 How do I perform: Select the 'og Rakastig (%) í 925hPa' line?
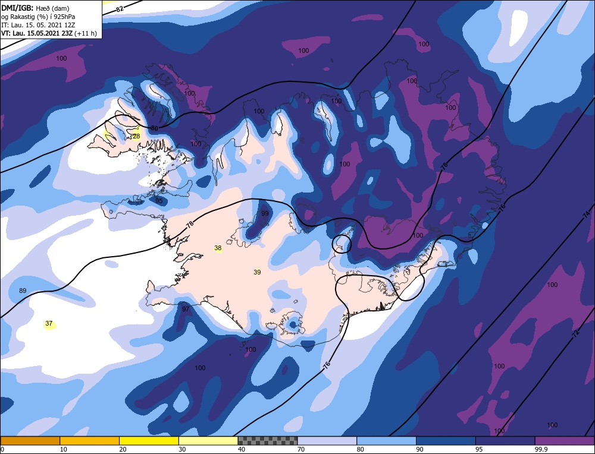pyautogui.click(x=38, y=17)
